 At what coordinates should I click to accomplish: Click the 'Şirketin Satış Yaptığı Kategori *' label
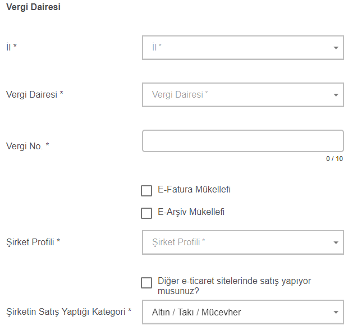coord(68,311)
